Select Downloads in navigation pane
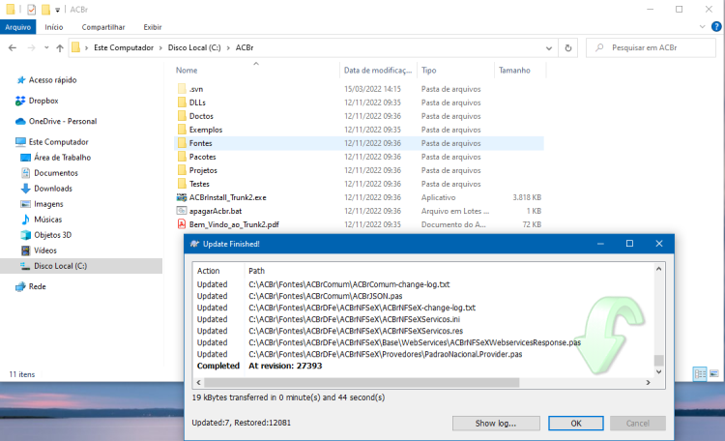The width and height of the screenshot is (725, 441). pyautogui.click(x=53, y=189)
